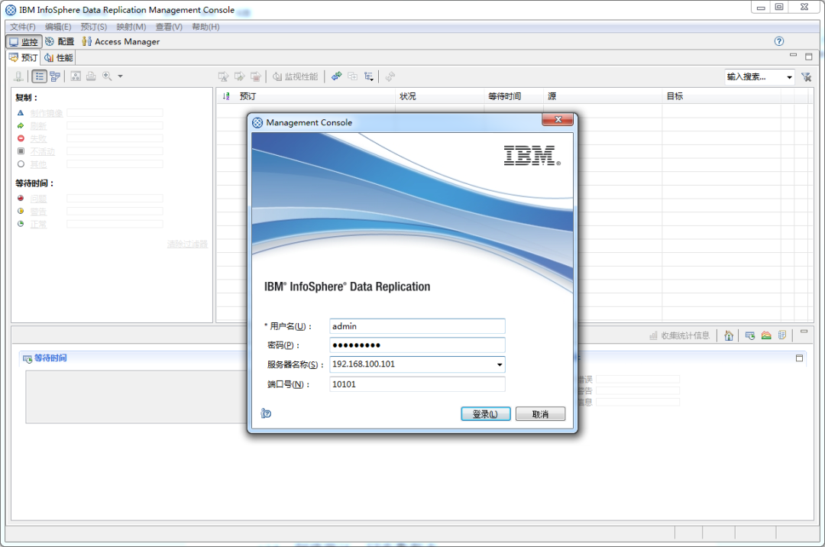Switch to the 配置 Configuration perspective

click(x=60, y=41)
